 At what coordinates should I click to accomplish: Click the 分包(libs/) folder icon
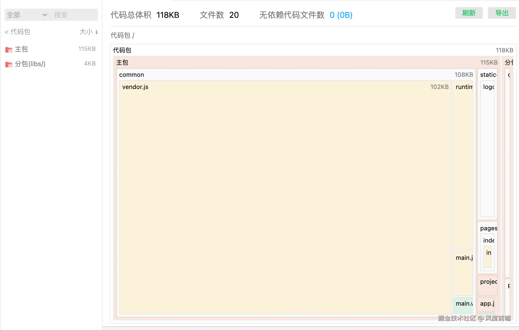click(9, 64)
